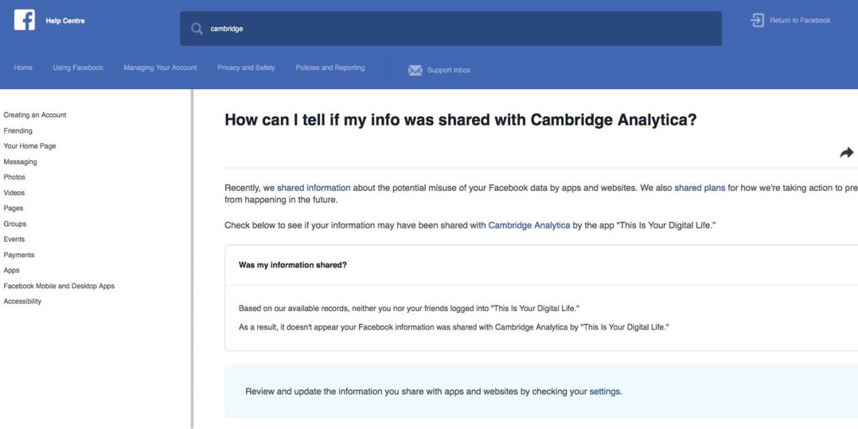
Task: Open the Using Facebook menu
Action: pos(78,68)
